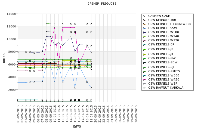
Task: Click the CSW KERNELS W180 legend marker
Action: tap(144, 32)
